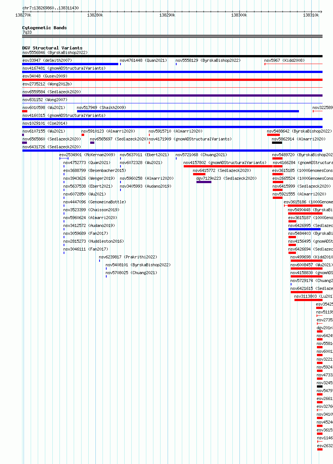Click nsv2815273 (Huddleston2016) label
Image resolution: width=333 pixels, height=464 pixels.
[94, 242]
